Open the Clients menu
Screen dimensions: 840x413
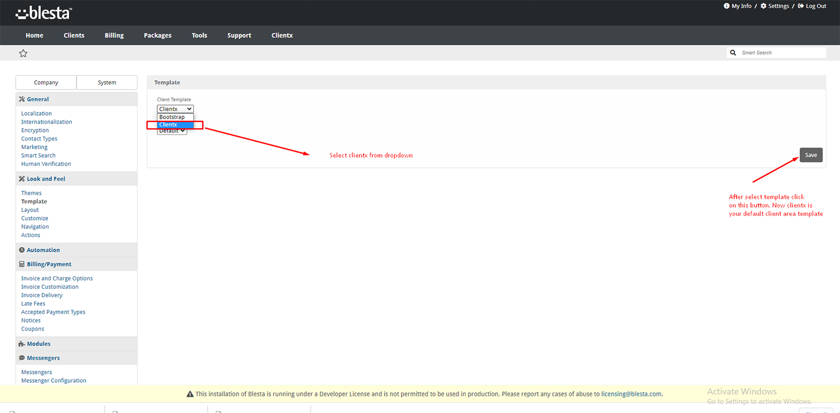[74, 35]
